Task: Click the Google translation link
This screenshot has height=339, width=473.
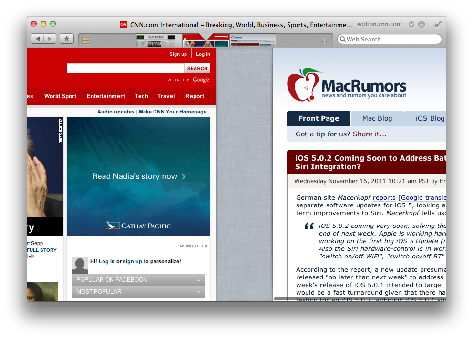Action: coord(423,197)
